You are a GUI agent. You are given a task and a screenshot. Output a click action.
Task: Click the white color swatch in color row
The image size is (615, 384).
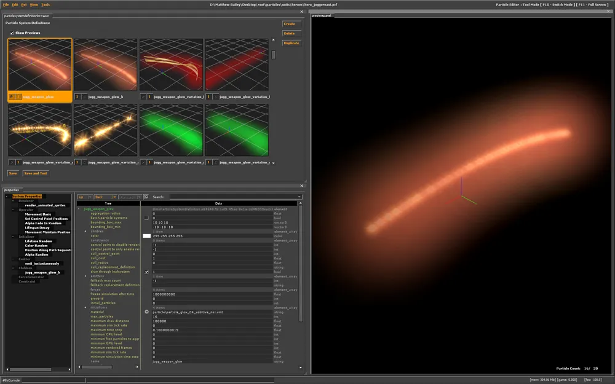[x=146, y=236]
